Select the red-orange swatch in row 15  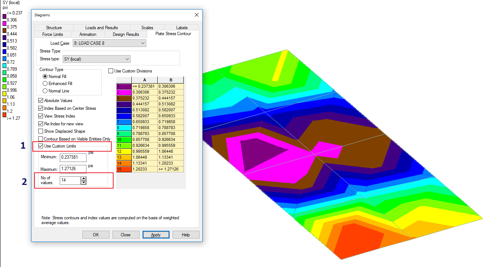[124, 169]
